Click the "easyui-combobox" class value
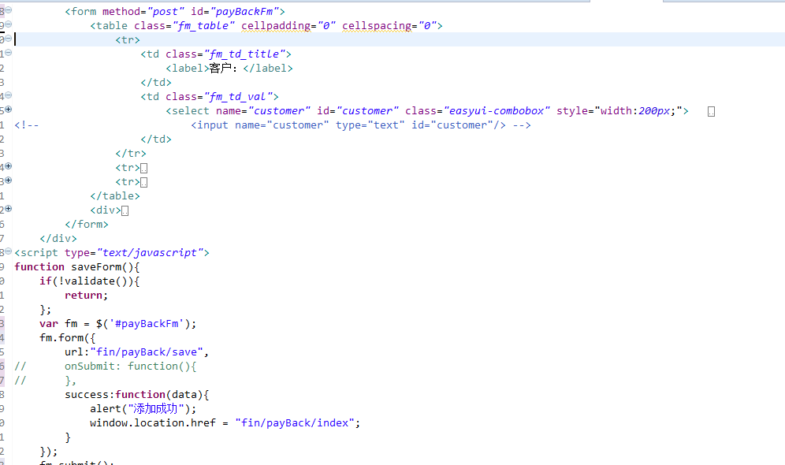785x465 pixels. tap(497, 111)
